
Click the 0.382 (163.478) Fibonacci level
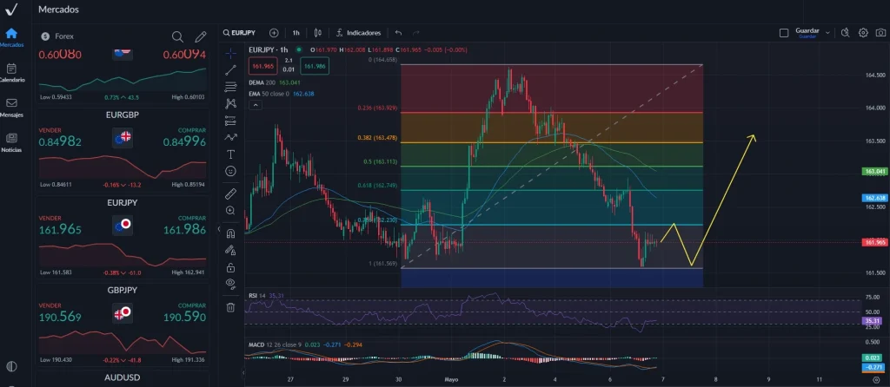[x=377, y=138]
